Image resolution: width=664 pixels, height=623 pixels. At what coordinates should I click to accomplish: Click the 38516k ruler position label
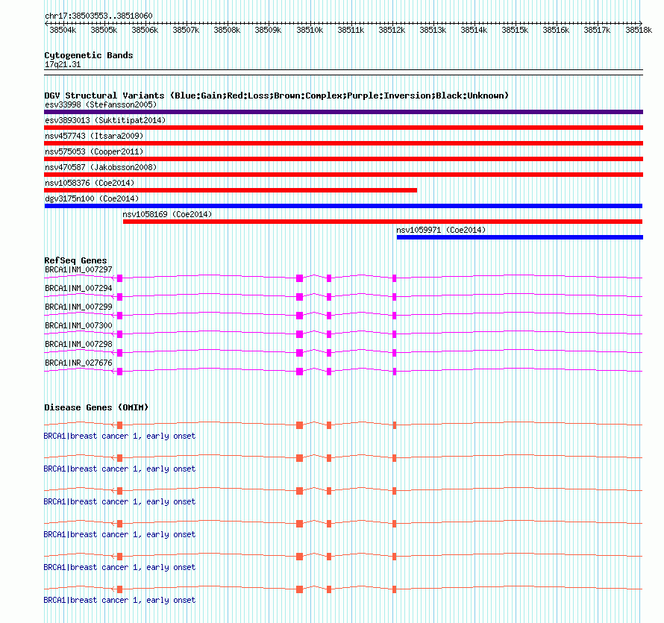click(x=556, y=30)
